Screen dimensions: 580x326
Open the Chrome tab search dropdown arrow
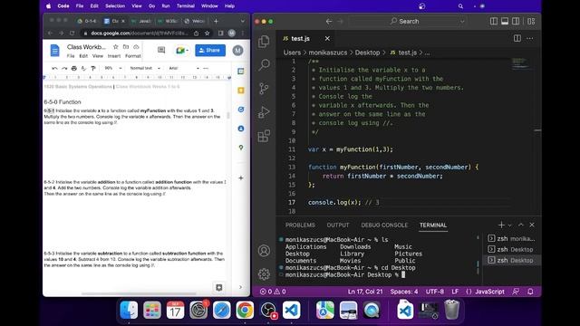pyautogui.click(x=242, y=21)
